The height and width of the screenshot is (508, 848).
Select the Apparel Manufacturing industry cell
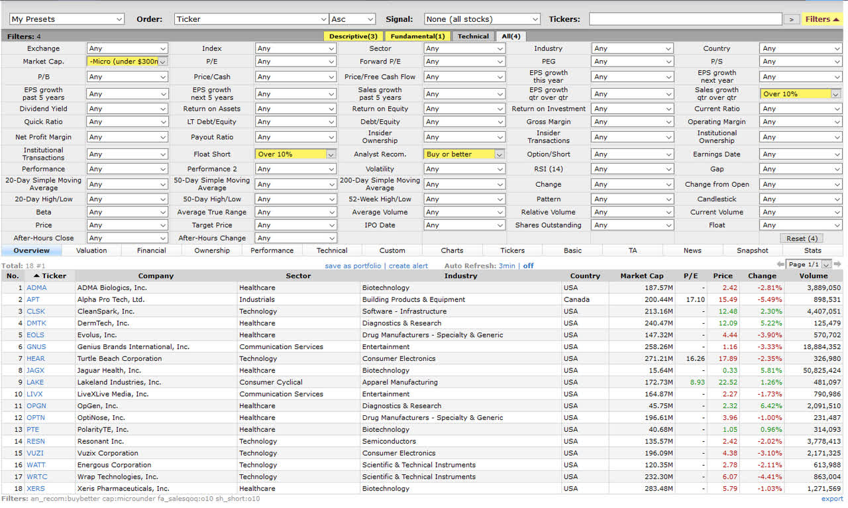click(x=461, y=382)
